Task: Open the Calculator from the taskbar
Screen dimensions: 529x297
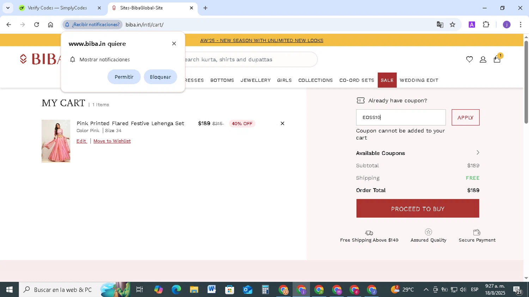Action: pos(265,290)
